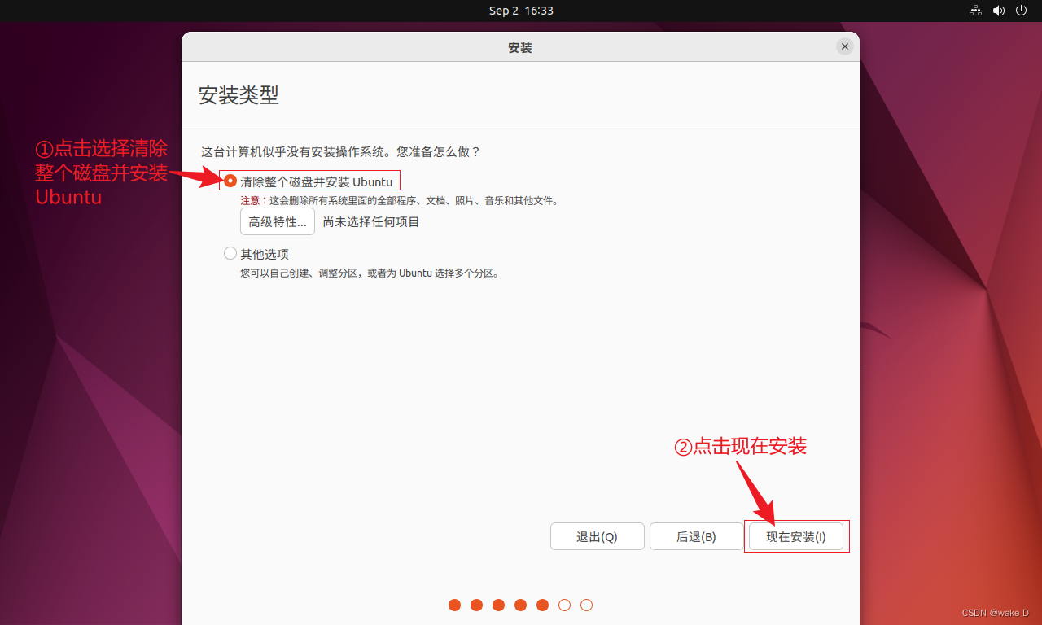Click the 安装类型 page heading
This screenshot has height=625, width=1042.
point(239,94)
